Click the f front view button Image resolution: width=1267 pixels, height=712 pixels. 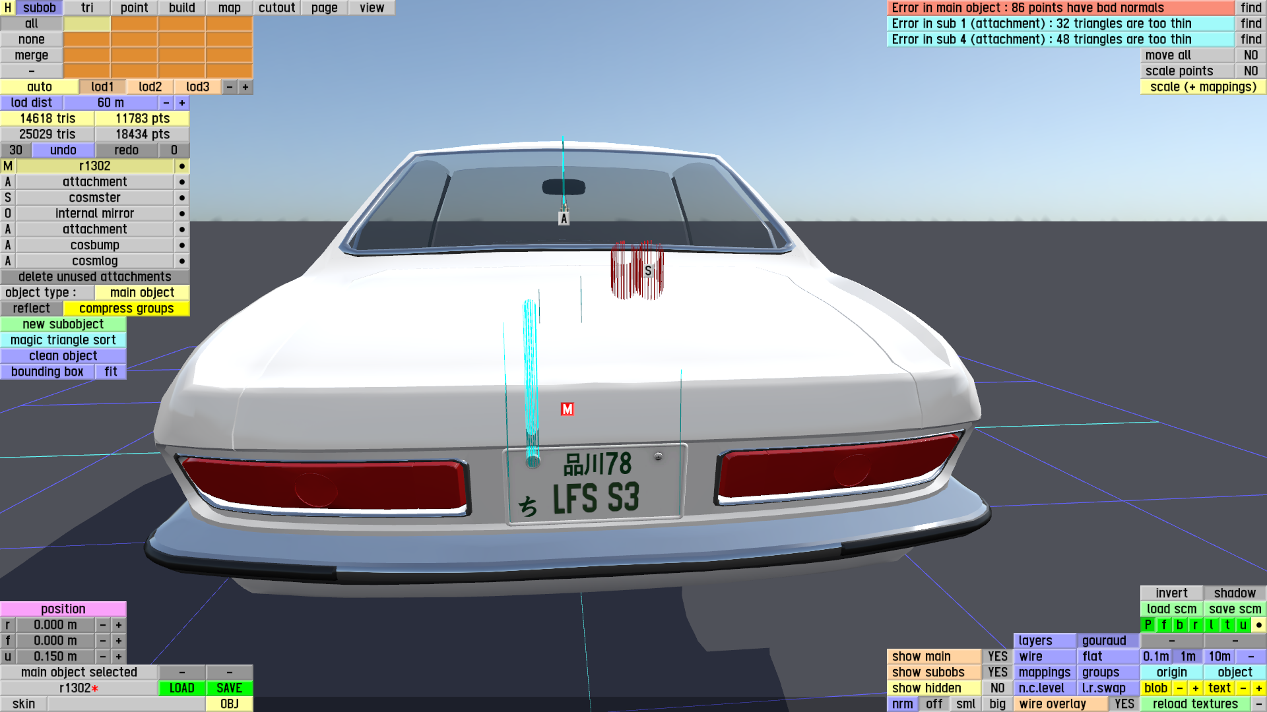(x=1163, y=625)
